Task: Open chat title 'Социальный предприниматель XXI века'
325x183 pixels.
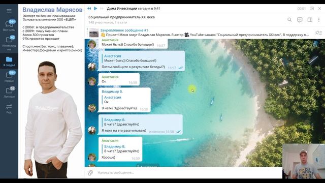Action: [x=121, y=17]
